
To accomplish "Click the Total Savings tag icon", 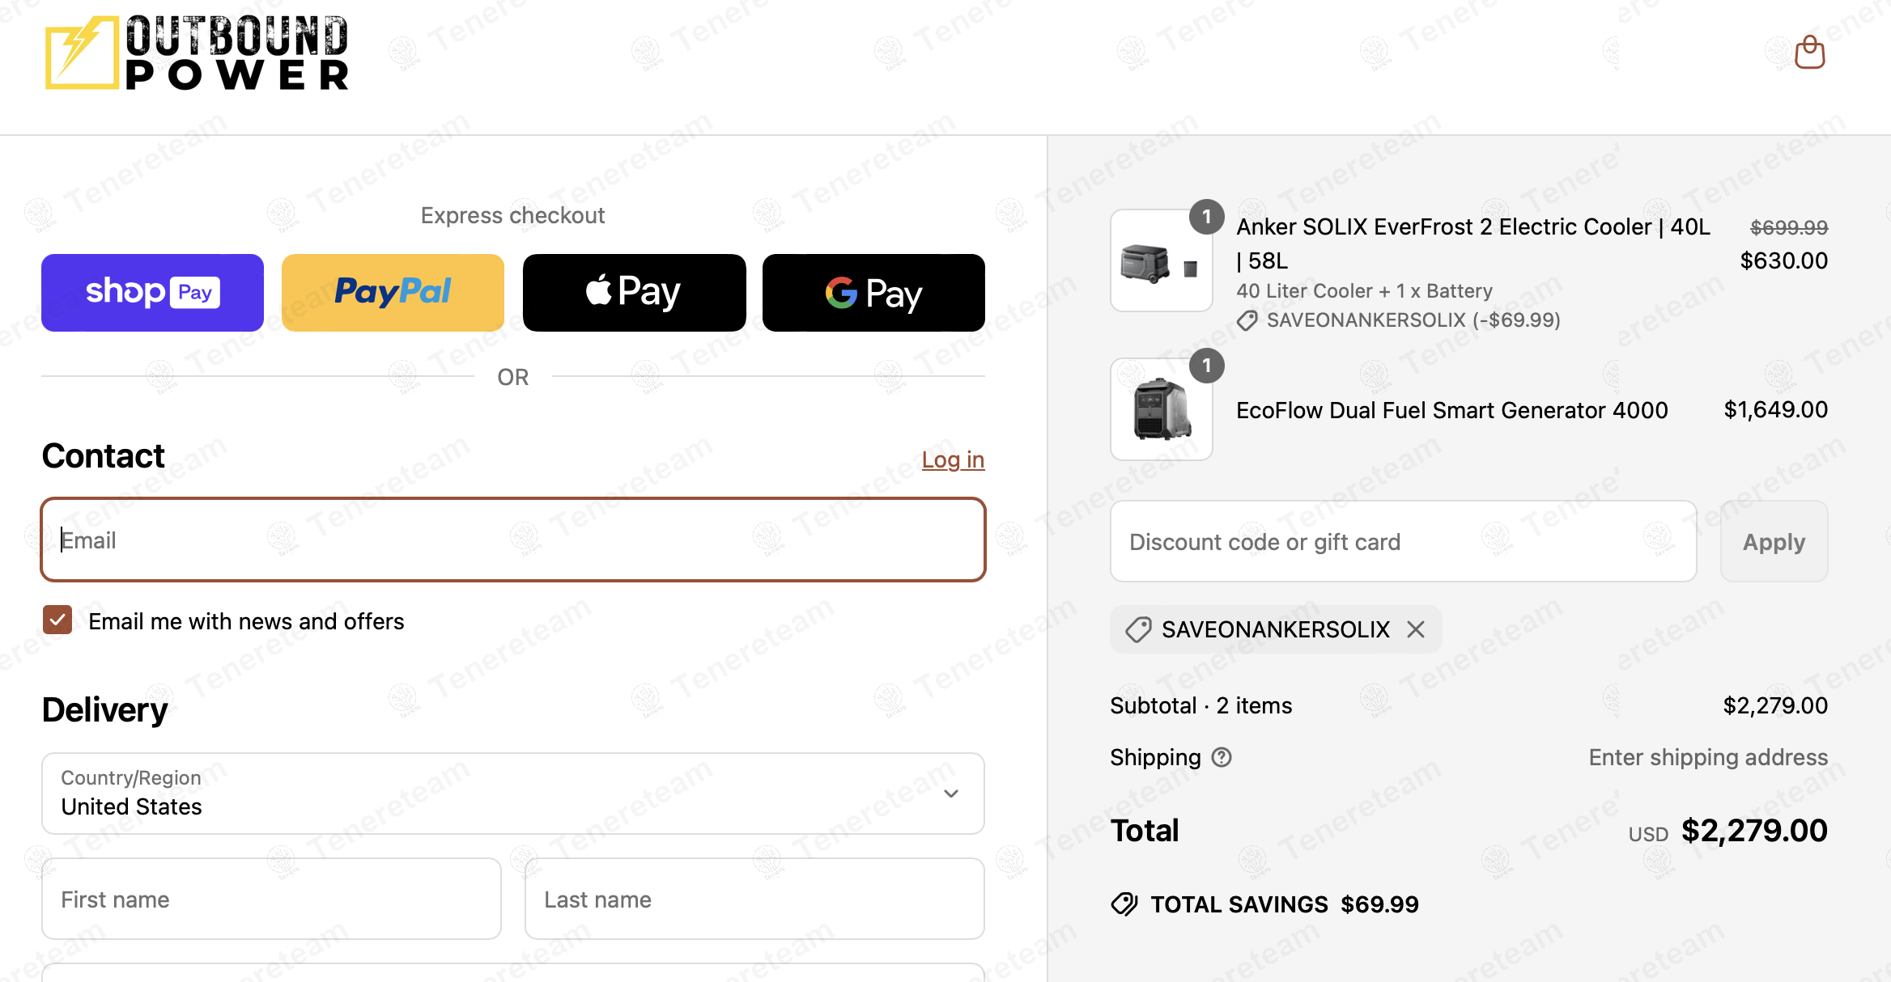I will tap(1124, 904).
